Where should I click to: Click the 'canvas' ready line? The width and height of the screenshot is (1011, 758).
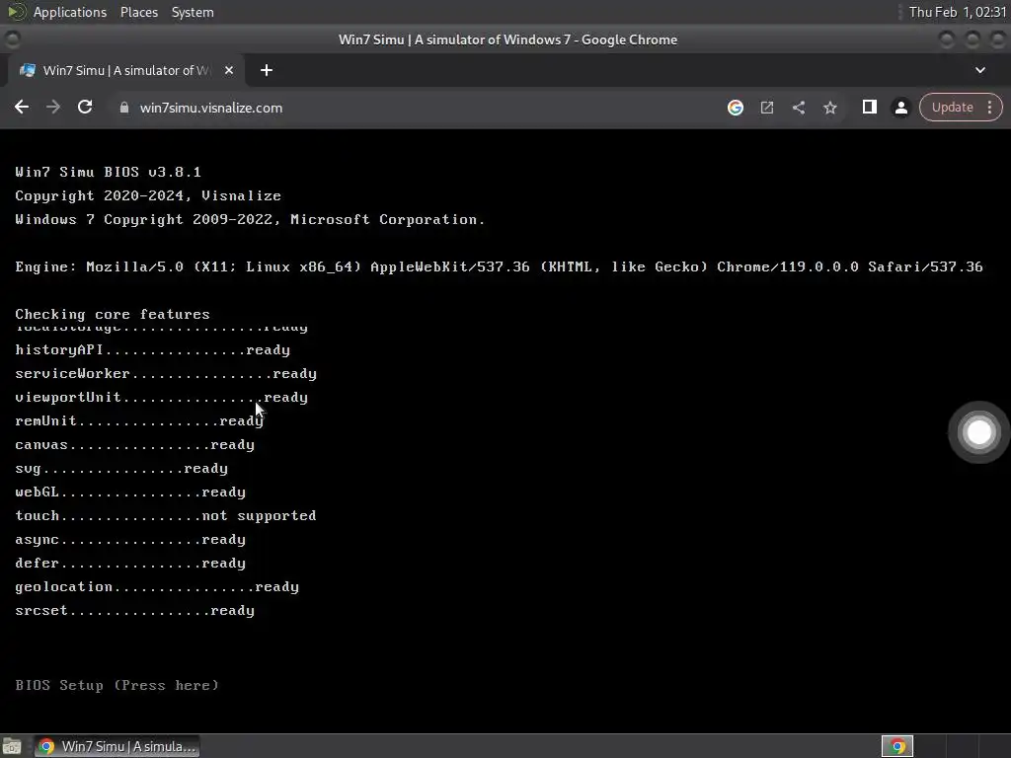pos(134,445)
